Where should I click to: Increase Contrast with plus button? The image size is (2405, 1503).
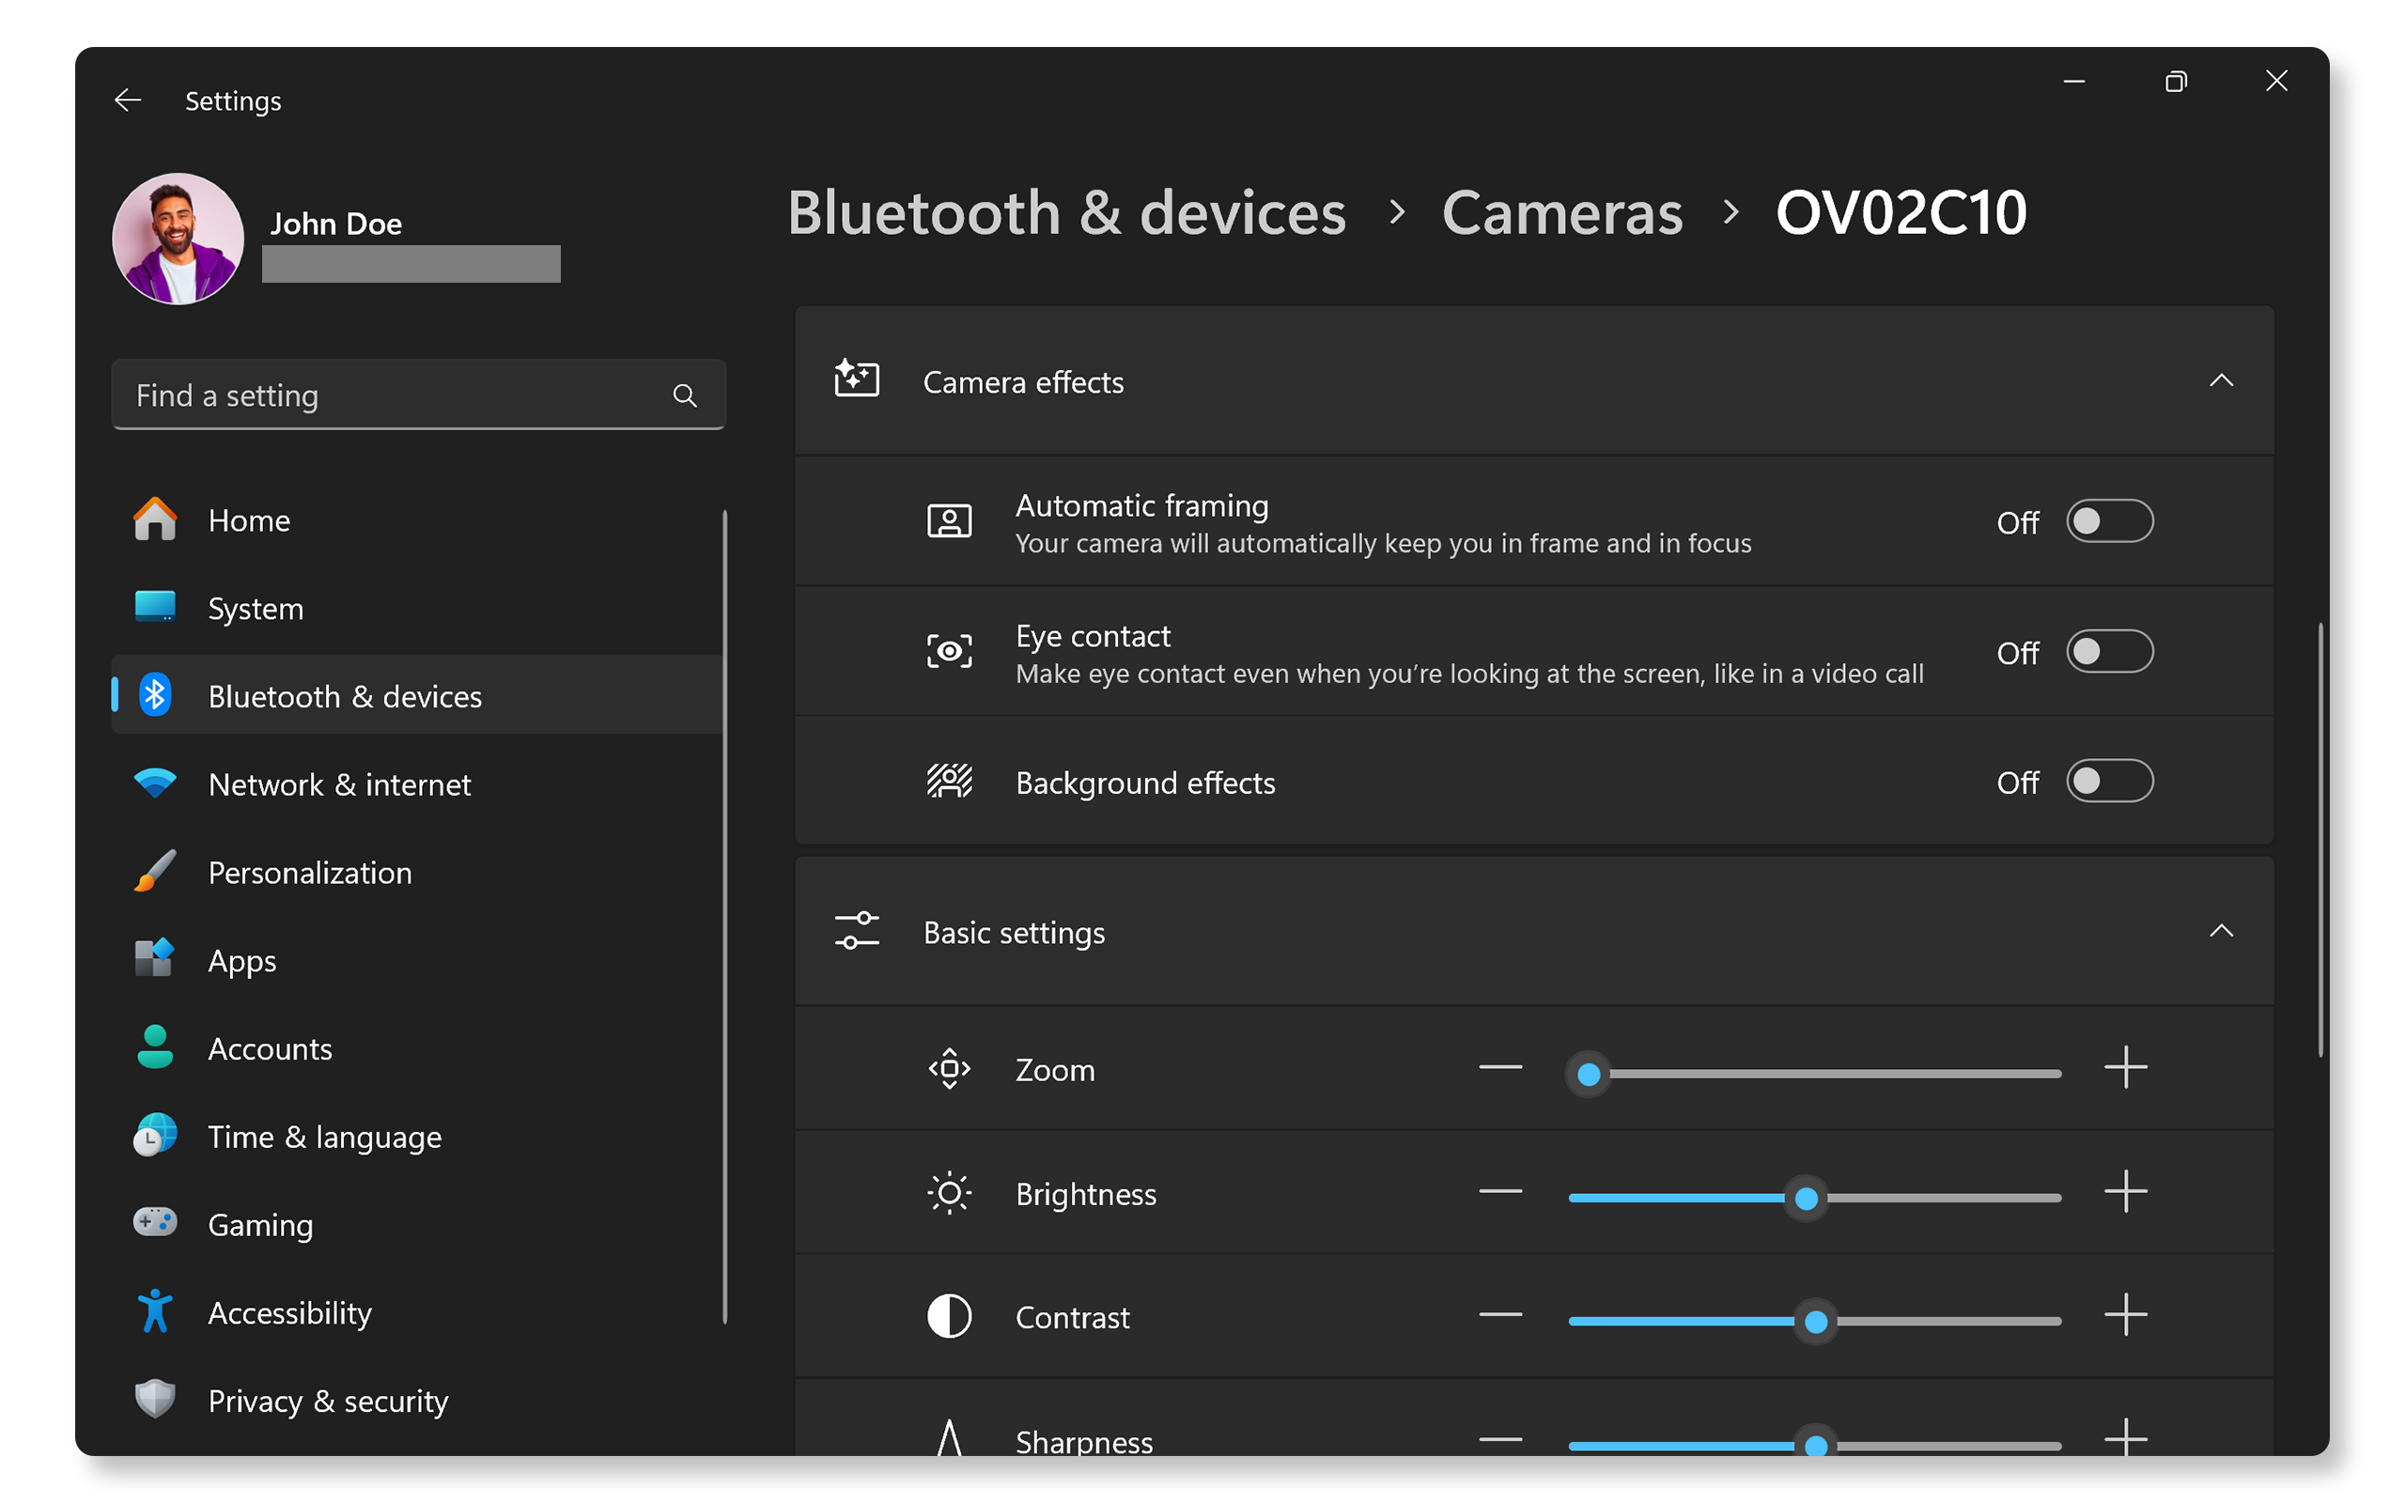point(2125,1314)
